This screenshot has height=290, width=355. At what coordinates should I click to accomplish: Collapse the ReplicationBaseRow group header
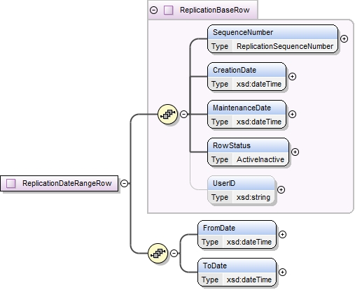[153, 10]
